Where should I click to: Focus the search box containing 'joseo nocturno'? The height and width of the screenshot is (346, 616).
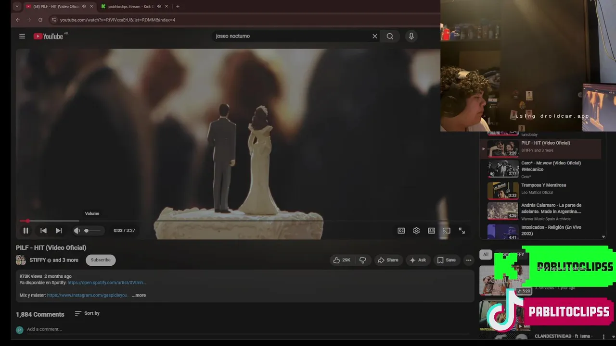point(291,36)
